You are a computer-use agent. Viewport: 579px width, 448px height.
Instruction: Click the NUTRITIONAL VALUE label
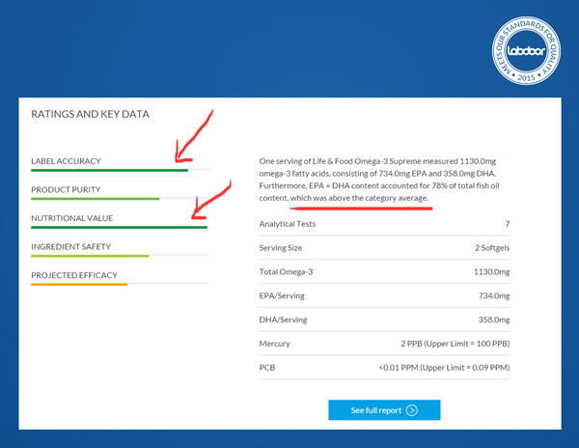[x=72, y=218]
